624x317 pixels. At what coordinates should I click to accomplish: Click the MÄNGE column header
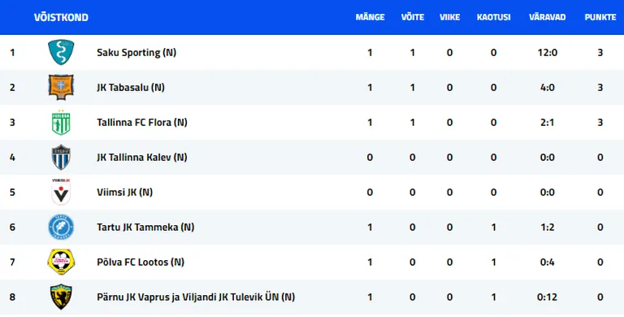(x=370, y=18)
